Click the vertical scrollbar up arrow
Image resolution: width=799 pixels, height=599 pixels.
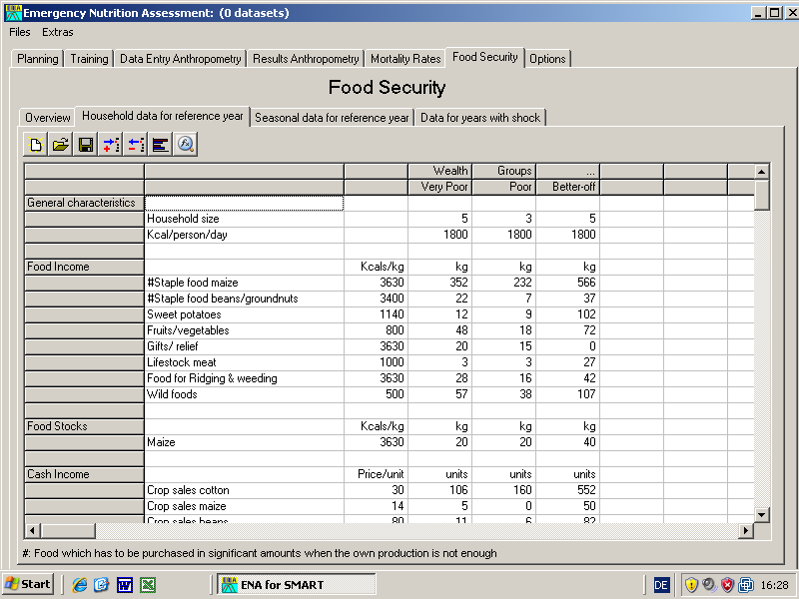click(761, 172)
